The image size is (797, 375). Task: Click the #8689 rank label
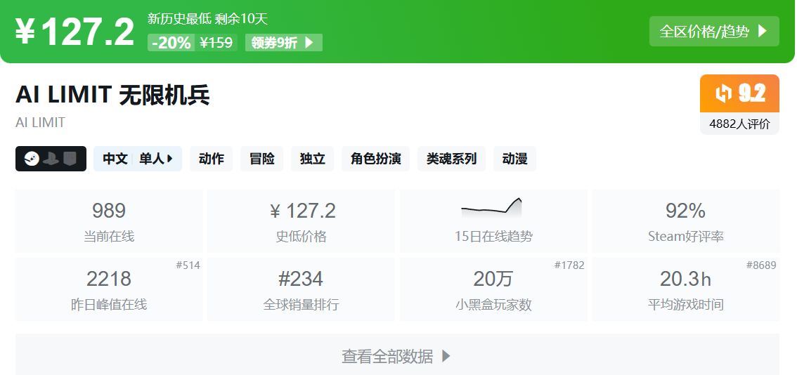[x=761, y=265]
